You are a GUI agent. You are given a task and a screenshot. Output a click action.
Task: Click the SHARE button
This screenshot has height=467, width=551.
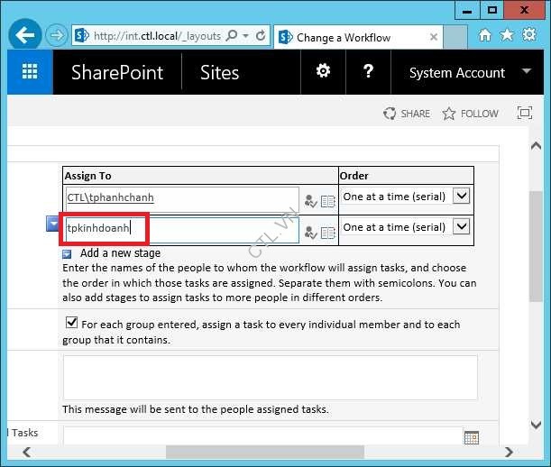[407, 114]
